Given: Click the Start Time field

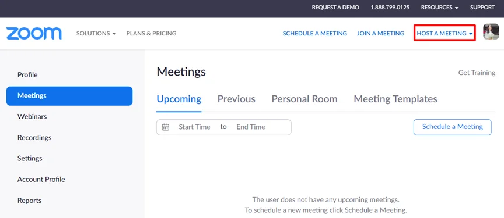Looking at the screenshot, I should (x=194, y=127).
